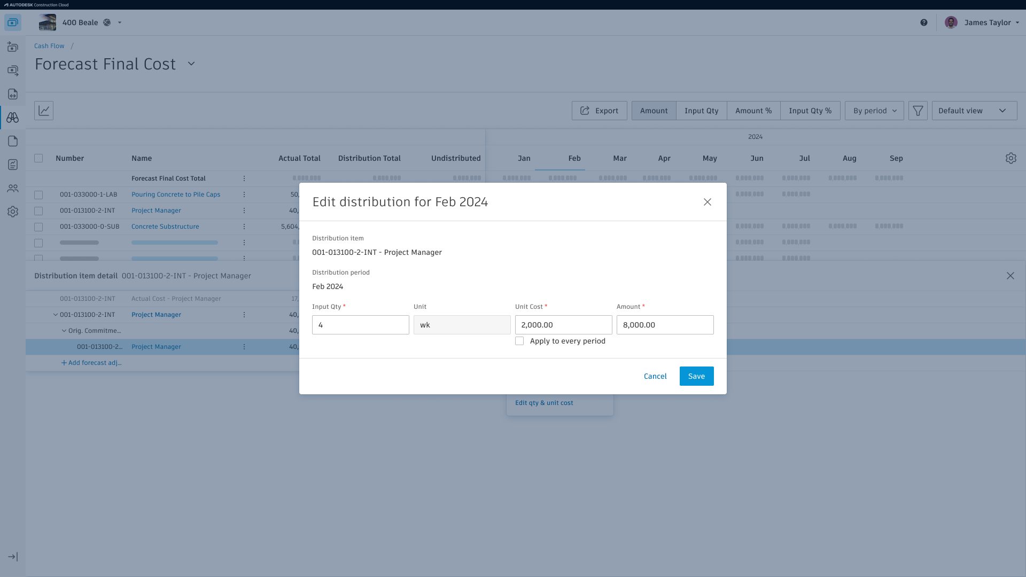Open more options for Forecast Final Cost Total
Viewport: 1026px width, 577px height.
[244, 178]
